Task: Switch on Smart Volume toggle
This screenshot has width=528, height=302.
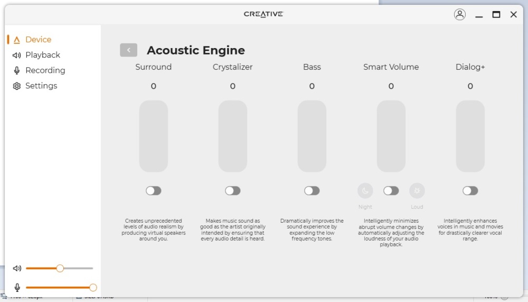Action: tap(391, 190)
